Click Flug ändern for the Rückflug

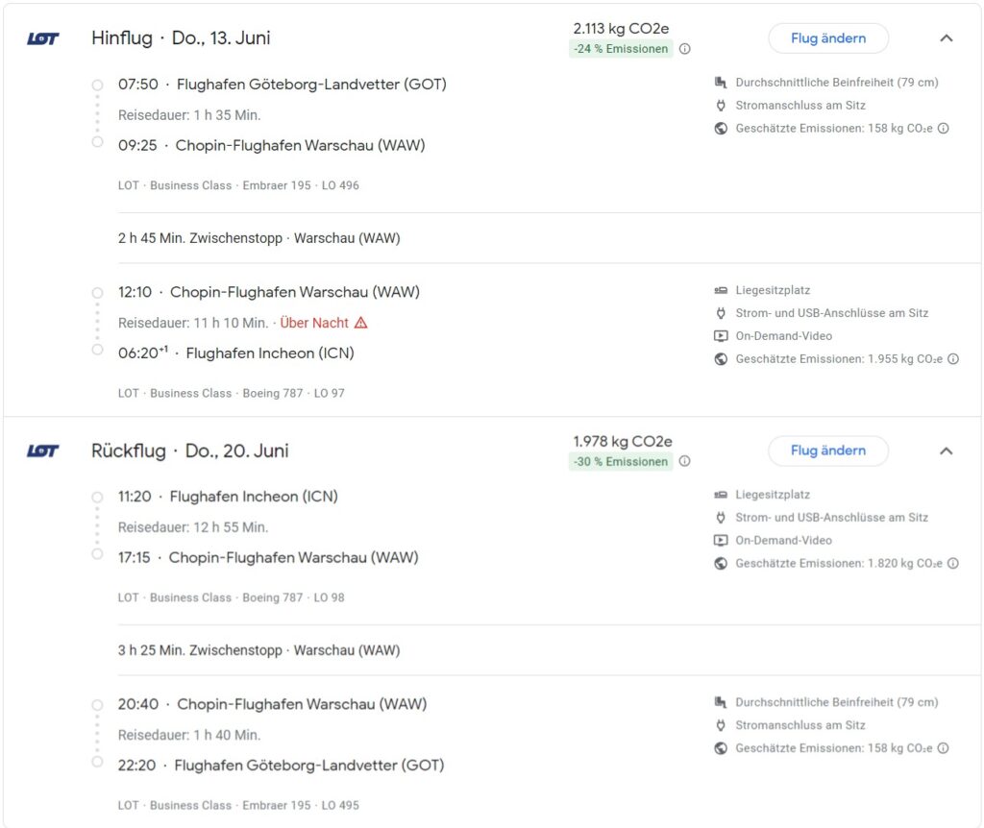pyautogui.click(x=828, y=451)
